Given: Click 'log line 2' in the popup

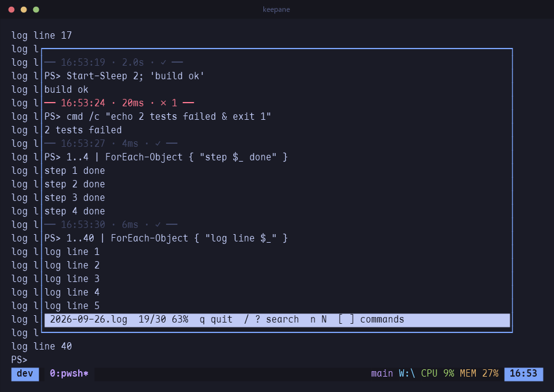Looking at the screenshot, I should point(72,265).
